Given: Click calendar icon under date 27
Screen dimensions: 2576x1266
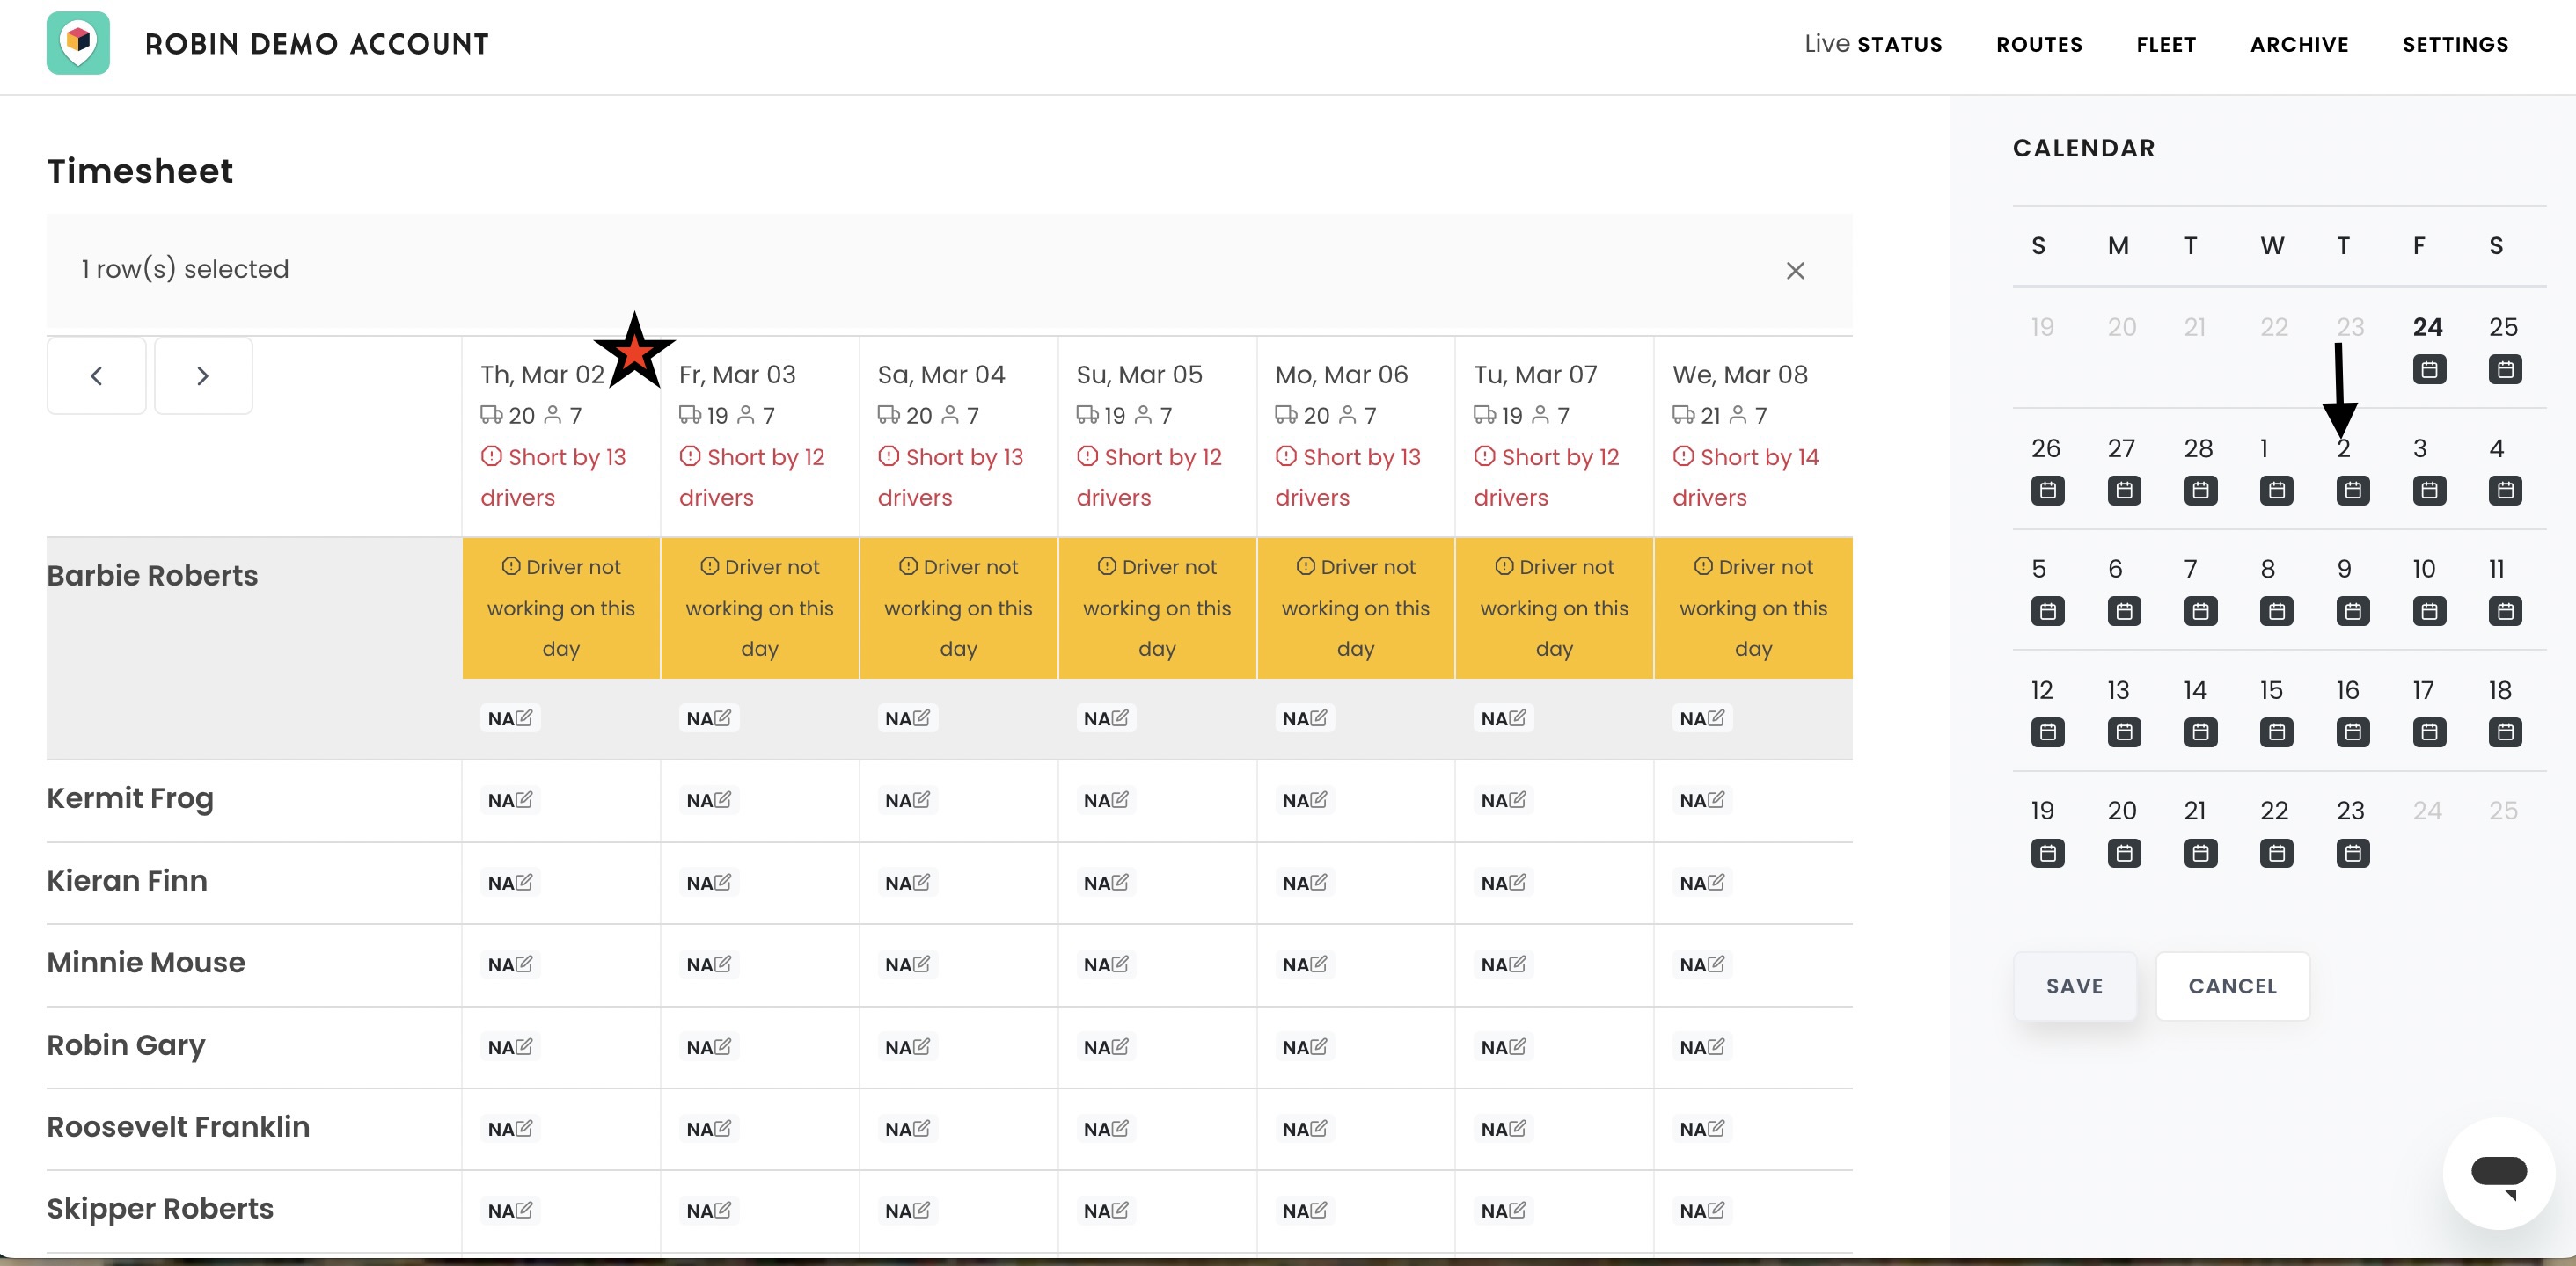Looking at the screenshot, I should (2124, 491).
